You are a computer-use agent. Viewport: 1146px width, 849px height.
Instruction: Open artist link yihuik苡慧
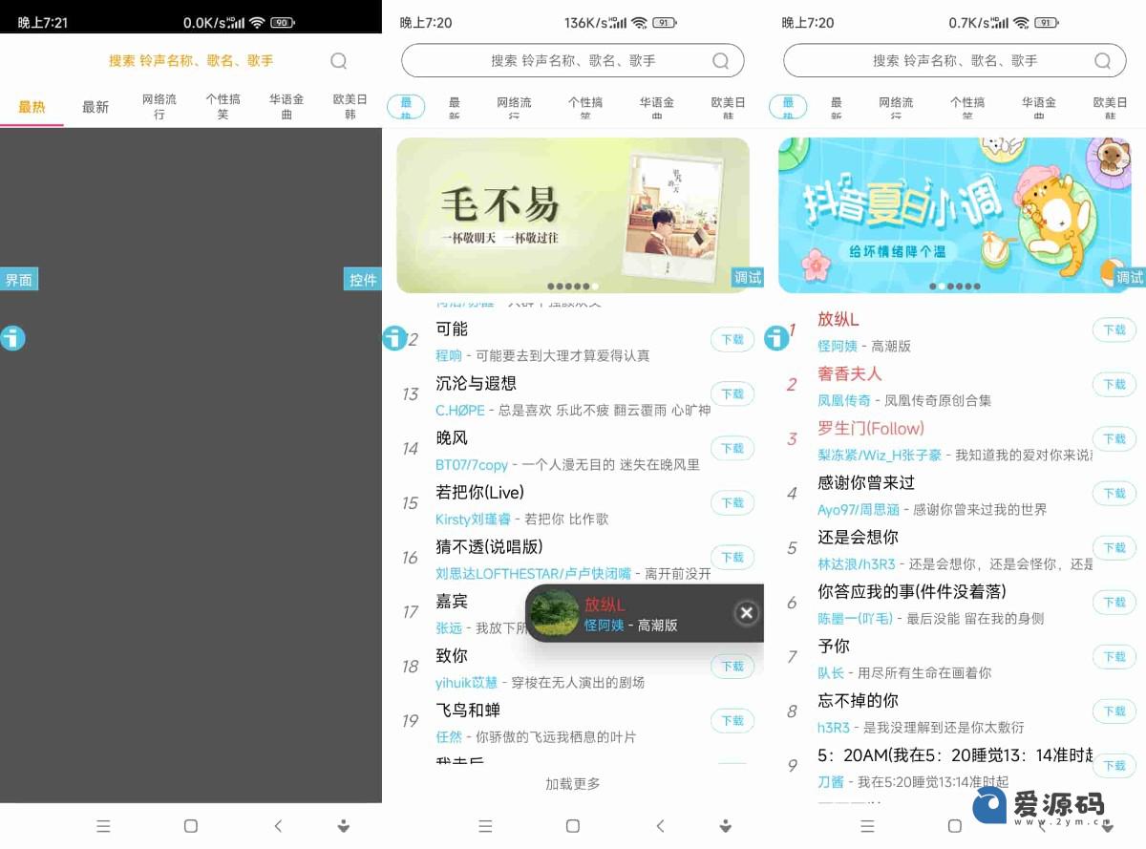coord(467,682)
